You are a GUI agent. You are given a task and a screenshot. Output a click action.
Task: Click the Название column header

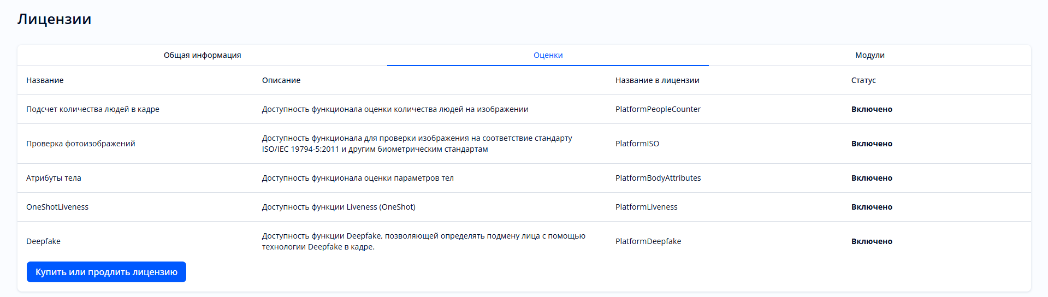pos(45,80)
